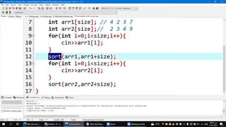Save the current file via toolbar

click(x=10, y=8)
